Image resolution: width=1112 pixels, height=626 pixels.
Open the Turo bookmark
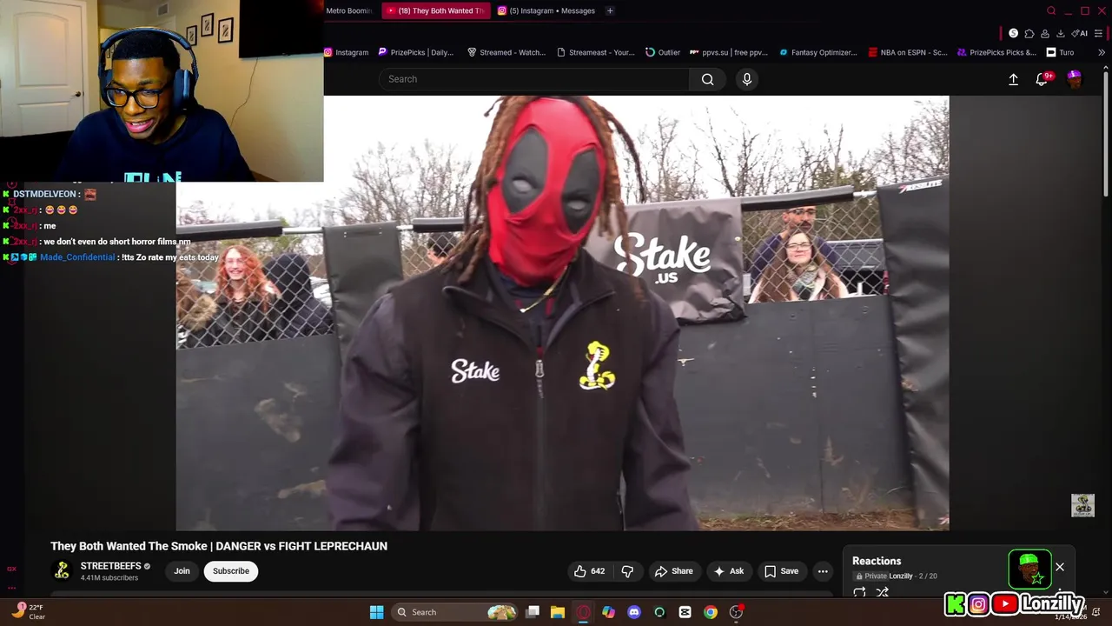(1061, 52)
